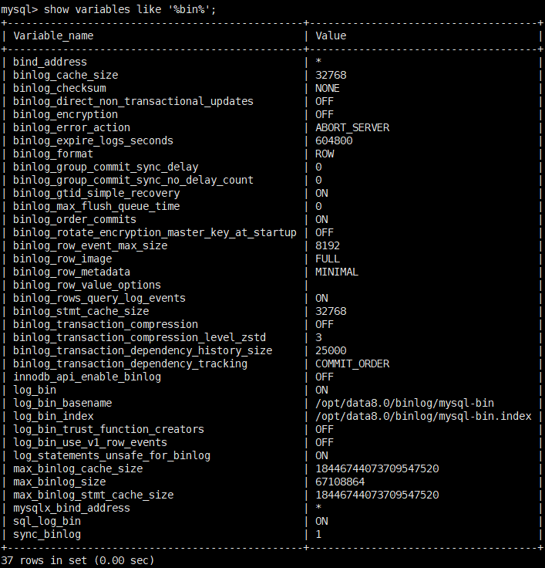Click the binlog_row_image variable name

click(x=62, y=259)
